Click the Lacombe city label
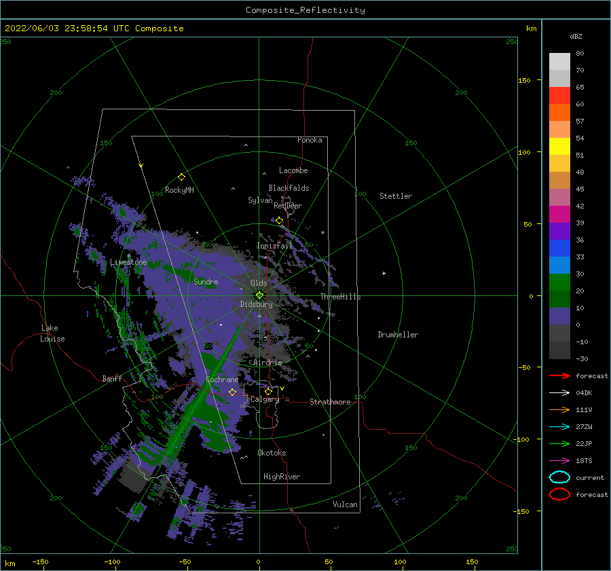611x571 pixels. [x=293, y=170]
